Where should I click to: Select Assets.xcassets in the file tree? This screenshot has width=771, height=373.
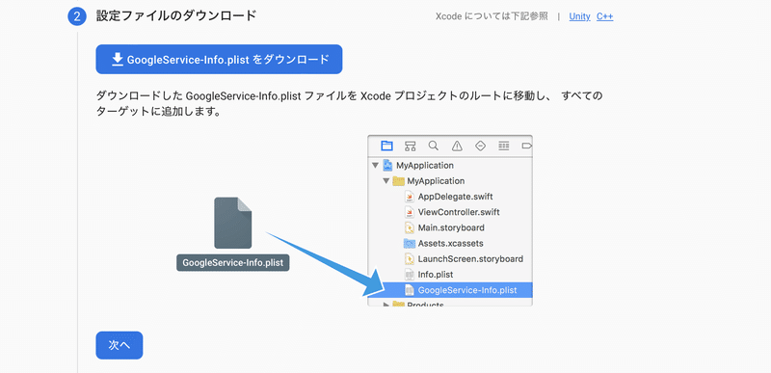pyautogui.click(x=450, y=243)
